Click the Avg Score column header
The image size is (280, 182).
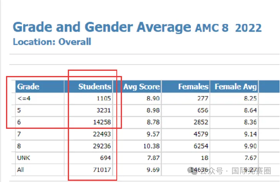pyautogui.click(x=137, y=86)
